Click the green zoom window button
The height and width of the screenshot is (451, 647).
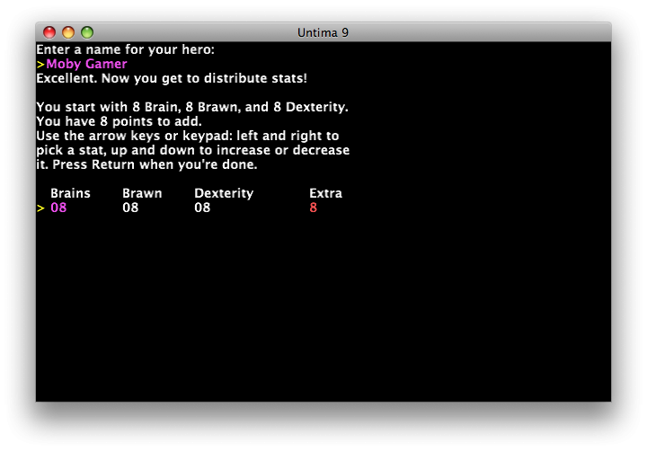click(87, 32)
